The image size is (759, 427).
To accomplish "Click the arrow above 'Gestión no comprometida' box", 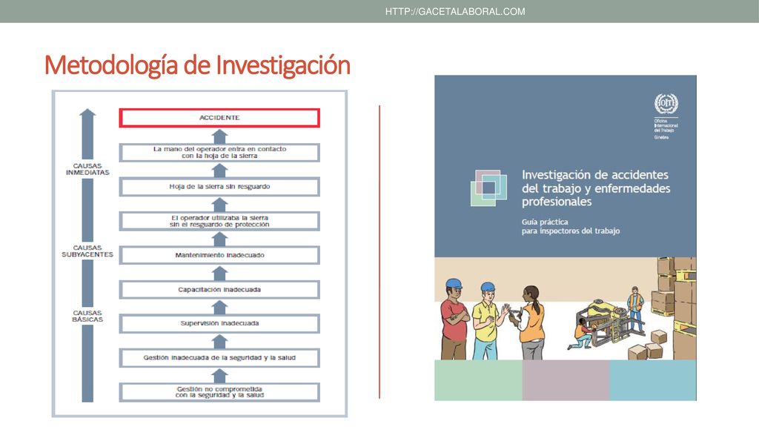I will (219, 376).
